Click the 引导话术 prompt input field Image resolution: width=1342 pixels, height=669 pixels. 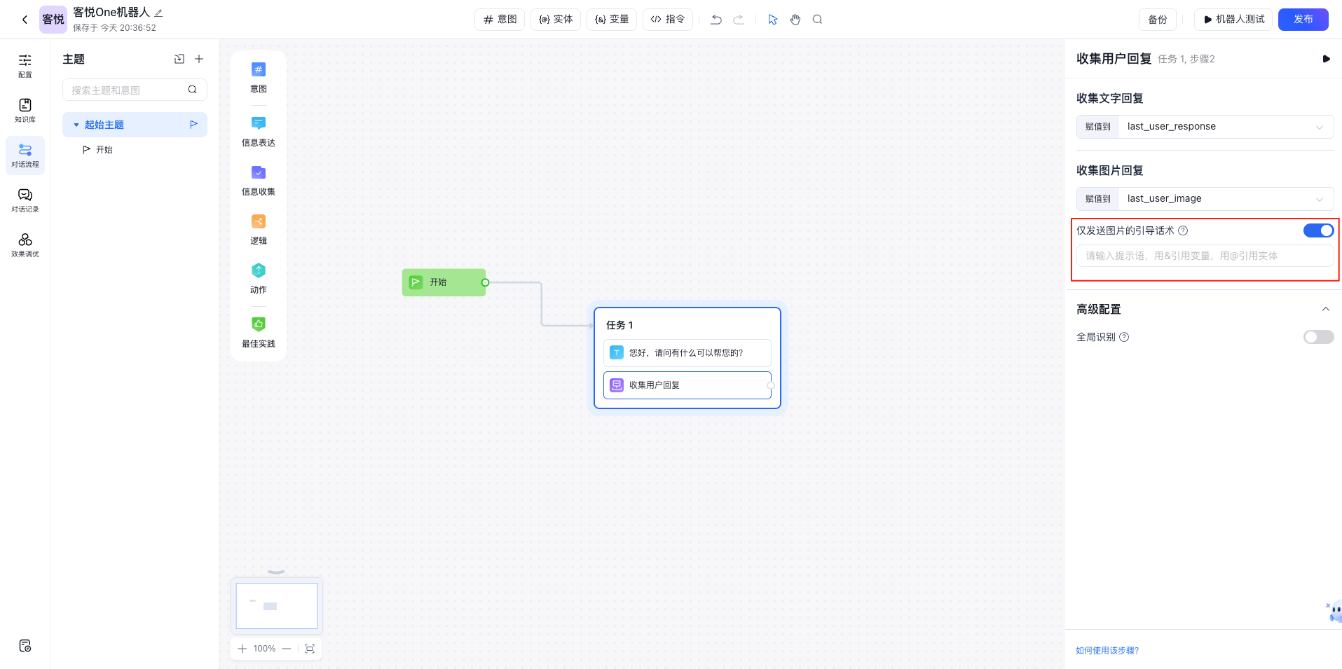(1204, 256)
